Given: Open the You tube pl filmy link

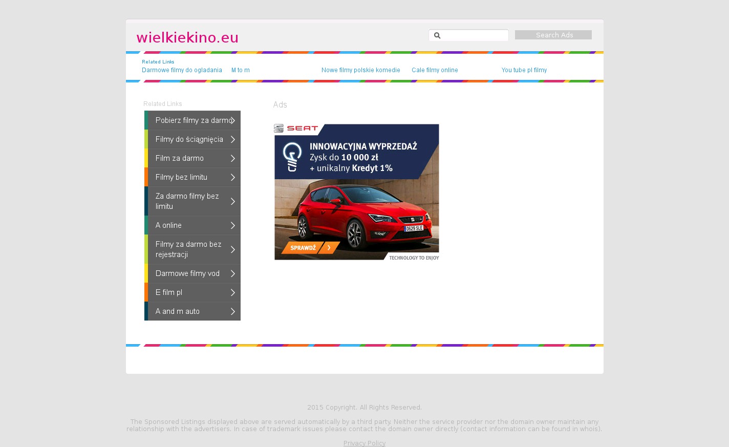Looking at the screenshot, I should (524, 70).
